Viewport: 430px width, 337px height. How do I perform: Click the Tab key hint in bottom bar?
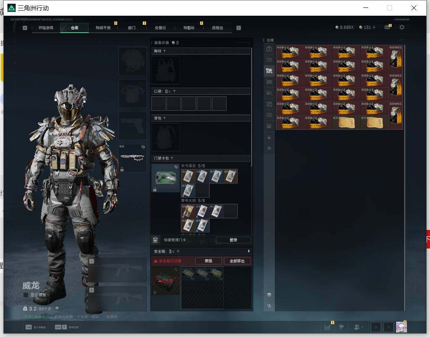(x=28, y=327)
